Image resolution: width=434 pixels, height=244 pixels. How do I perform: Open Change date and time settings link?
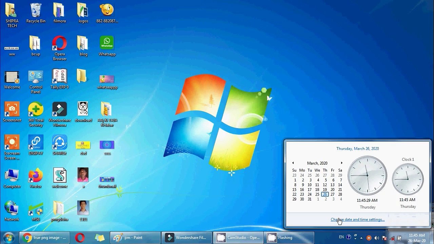[358, 219]
